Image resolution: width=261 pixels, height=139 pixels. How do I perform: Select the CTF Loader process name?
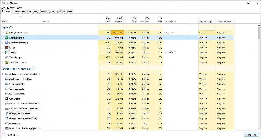click(x=15, y=99)
